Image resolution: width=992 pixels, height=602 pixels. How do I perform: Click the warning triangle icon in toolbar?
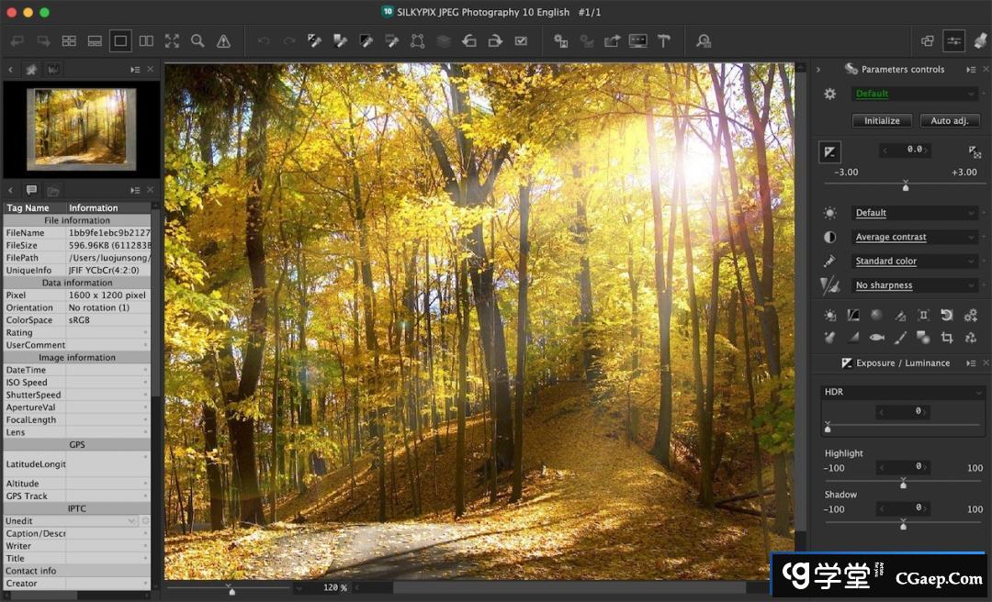(x=223, y=41)
